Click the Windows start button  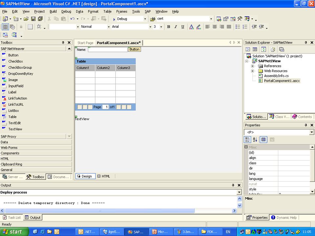tap(14, 232)
